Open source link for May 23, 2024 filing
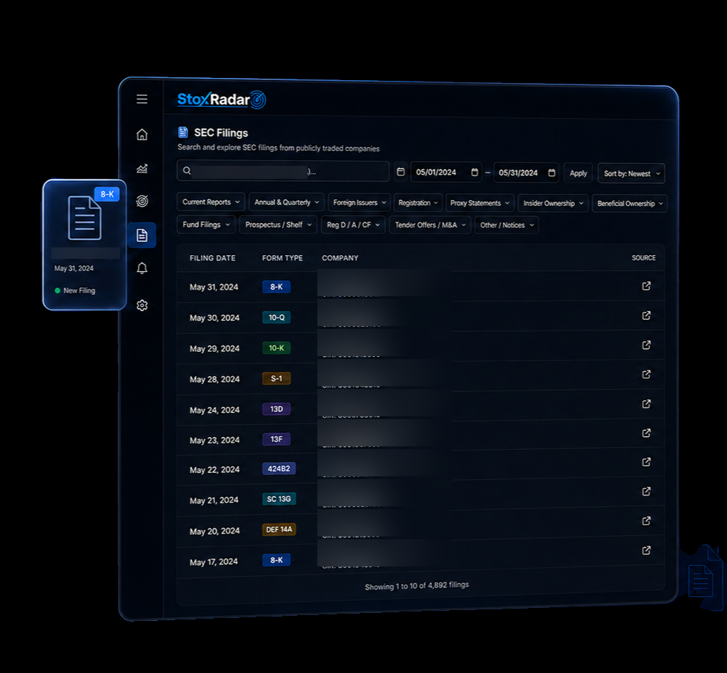727x673 pixels. [x=646, y=433]
